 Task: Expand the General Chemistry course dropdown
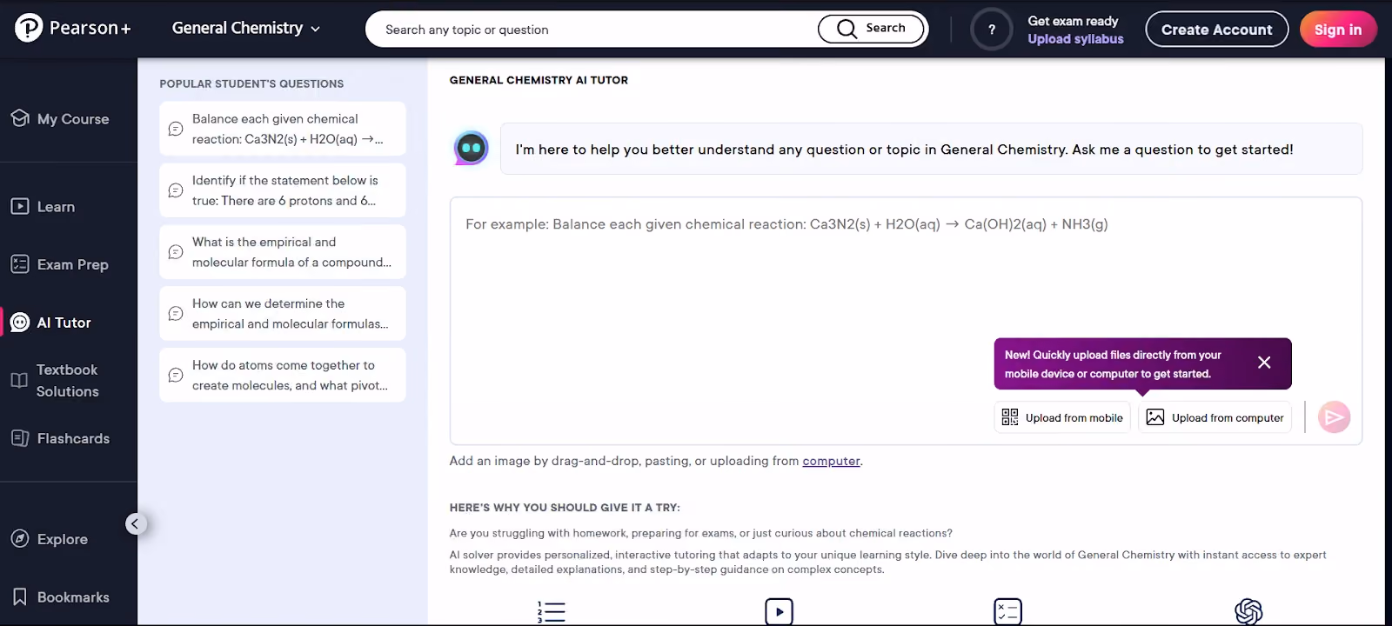pyautogui.click(x=246, y=29)
